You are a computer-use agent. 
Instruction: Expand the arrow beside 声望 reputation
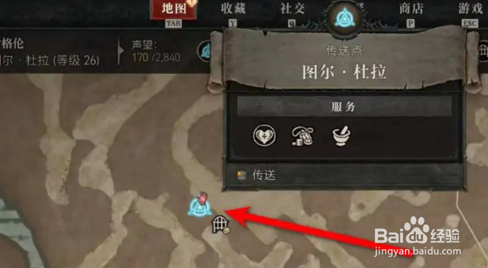coord(121,51)
